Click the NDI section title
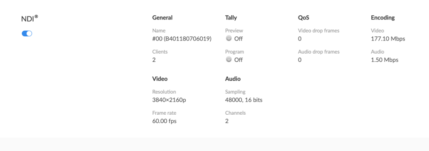This screenshot has width=429, height=151. (x=29, y=19)
